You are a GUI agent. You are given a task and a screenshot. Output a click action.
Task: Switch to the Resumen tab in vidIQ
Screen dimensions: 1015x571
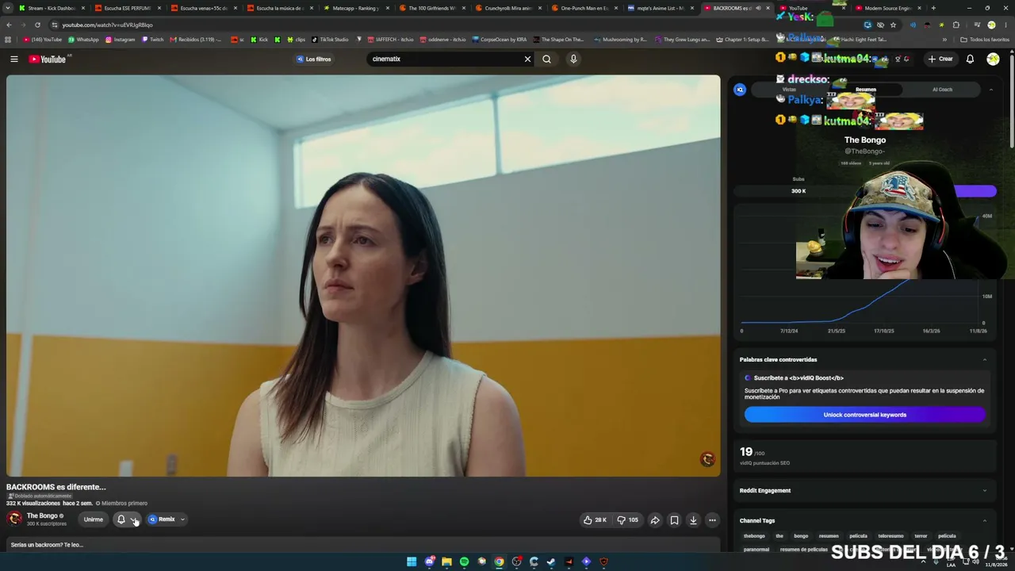tap(865, 90)
